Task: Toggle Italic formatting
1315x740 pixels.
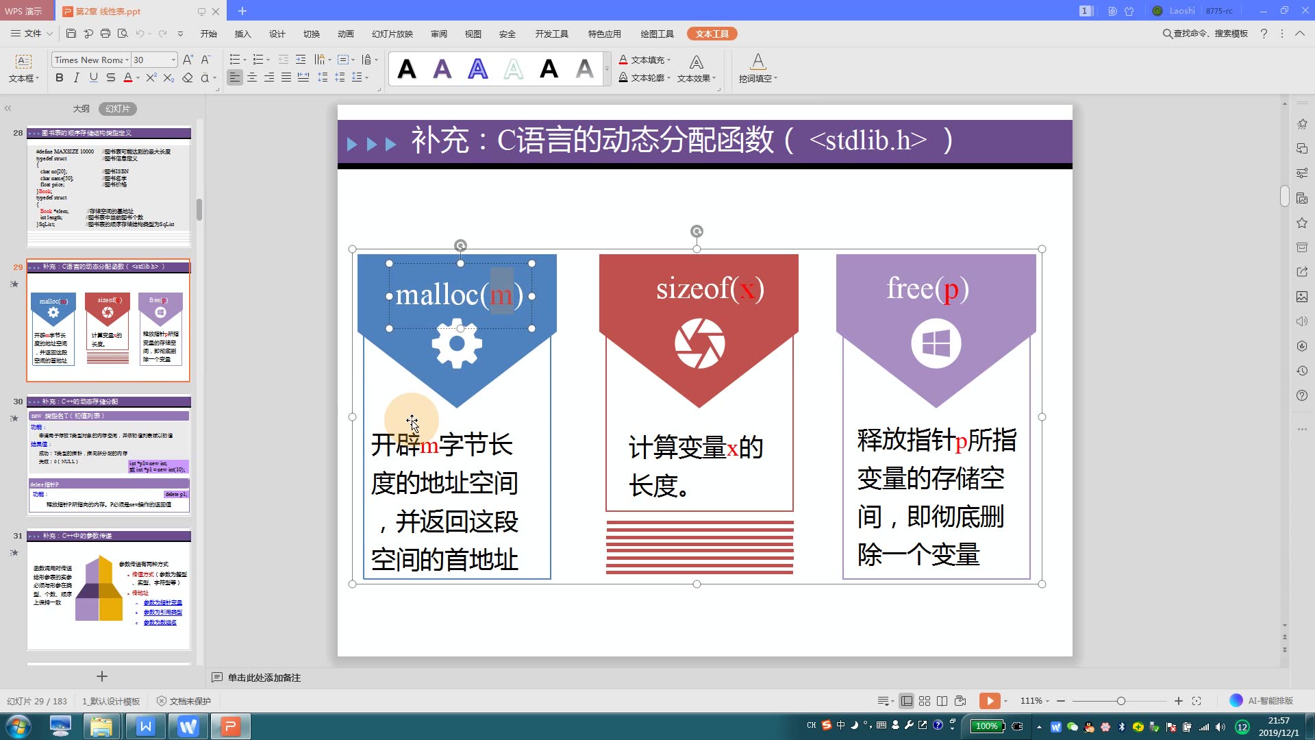Action: (x=76, y=78)
